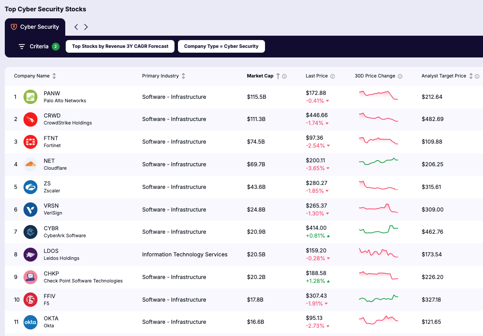483x336 pixels.
Task: Select the $115.5B market cap cell
Action: click(x=257, y=97)
